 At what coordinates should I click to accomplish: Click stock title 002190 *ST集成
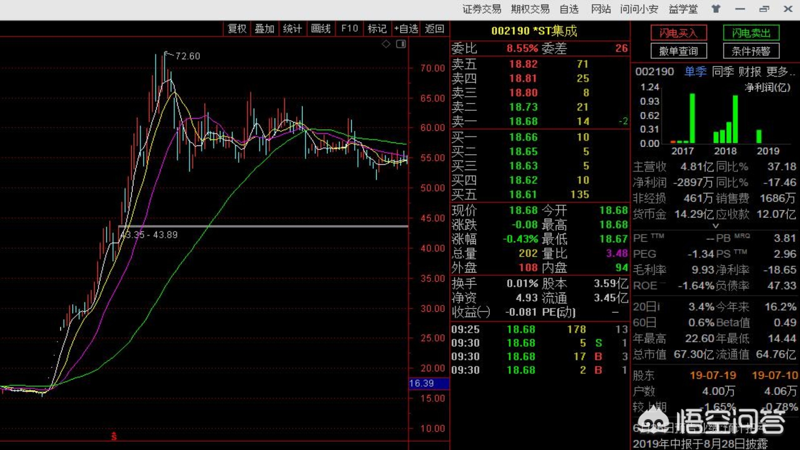(x=534, y=31)
